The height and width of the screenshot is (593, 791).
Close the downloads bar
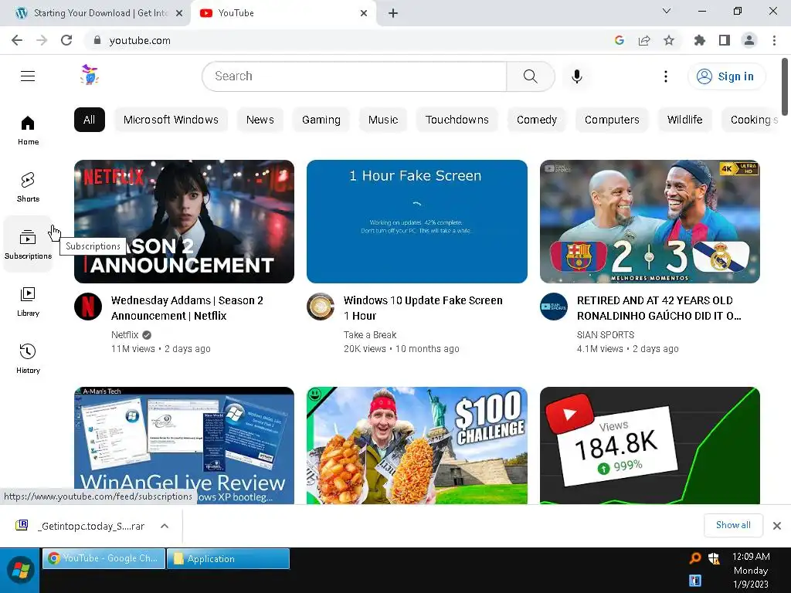tap(777, 525)
